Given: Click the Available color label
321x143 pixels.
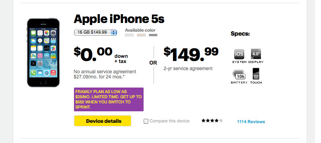Looking at the screenshot, I should tap(140, 30).
